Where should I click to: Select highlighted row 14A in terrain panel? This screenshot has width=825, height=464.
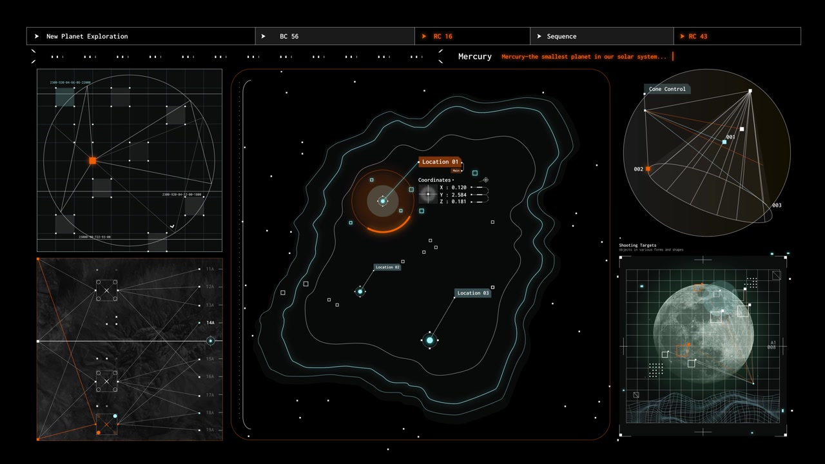pyautogui.click(x=210, y=323)
